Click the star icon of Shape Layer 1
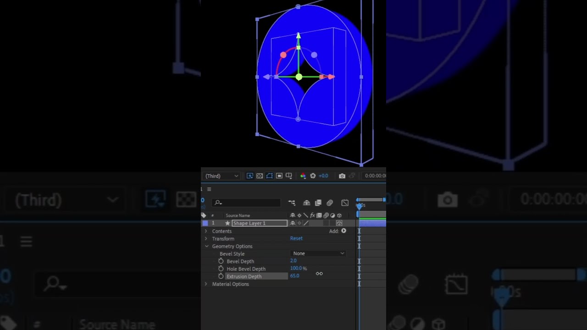The height and width of the screenshot is (330, 587). coord(227,223)
